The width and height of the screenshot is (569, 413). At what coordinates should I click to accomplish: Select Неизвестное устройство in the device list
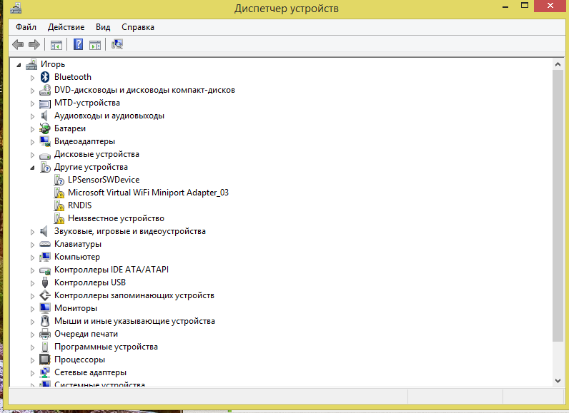115,218
